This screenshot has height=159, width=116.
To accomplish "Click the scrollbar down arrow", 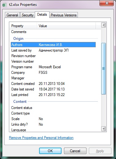I will [104, 129].
